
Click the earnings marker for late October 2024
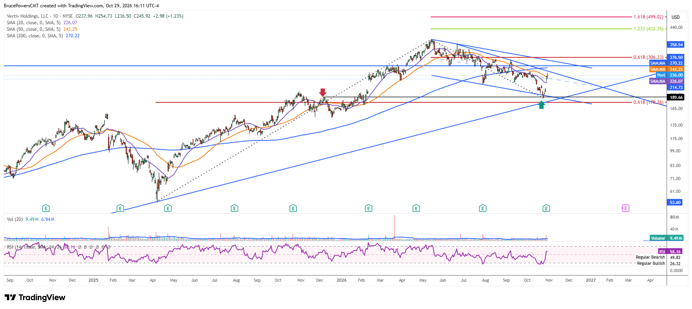[x=46, y=209]
